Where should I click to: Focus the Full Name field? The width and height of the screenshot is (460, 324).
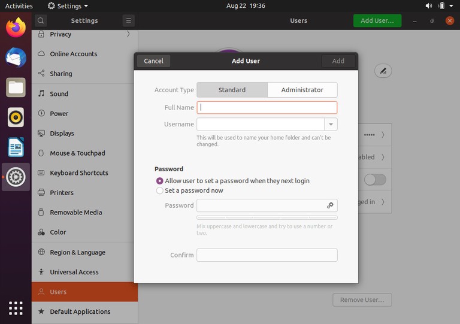(x=267, y=107)
